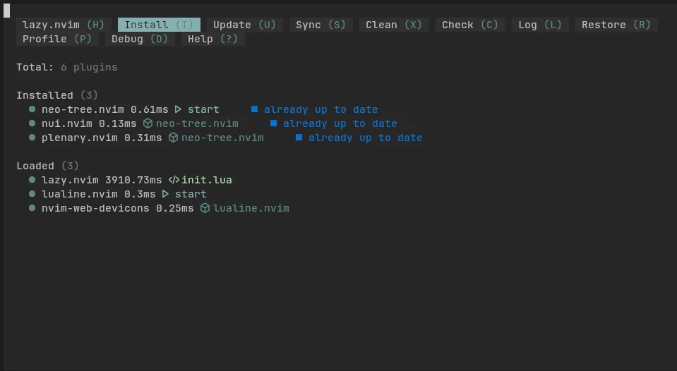Viewport: 677px width, 371px height.
Task: Click the 'start' label on lualine.nvim row
Action: 191,194
